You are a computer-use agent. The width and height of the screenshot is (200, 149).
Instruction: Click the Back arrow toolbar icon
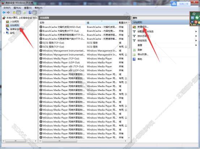click(x=4, y=13)
